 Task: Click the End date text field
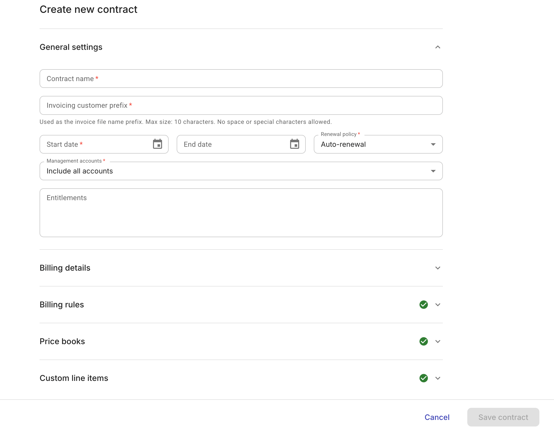233,145
